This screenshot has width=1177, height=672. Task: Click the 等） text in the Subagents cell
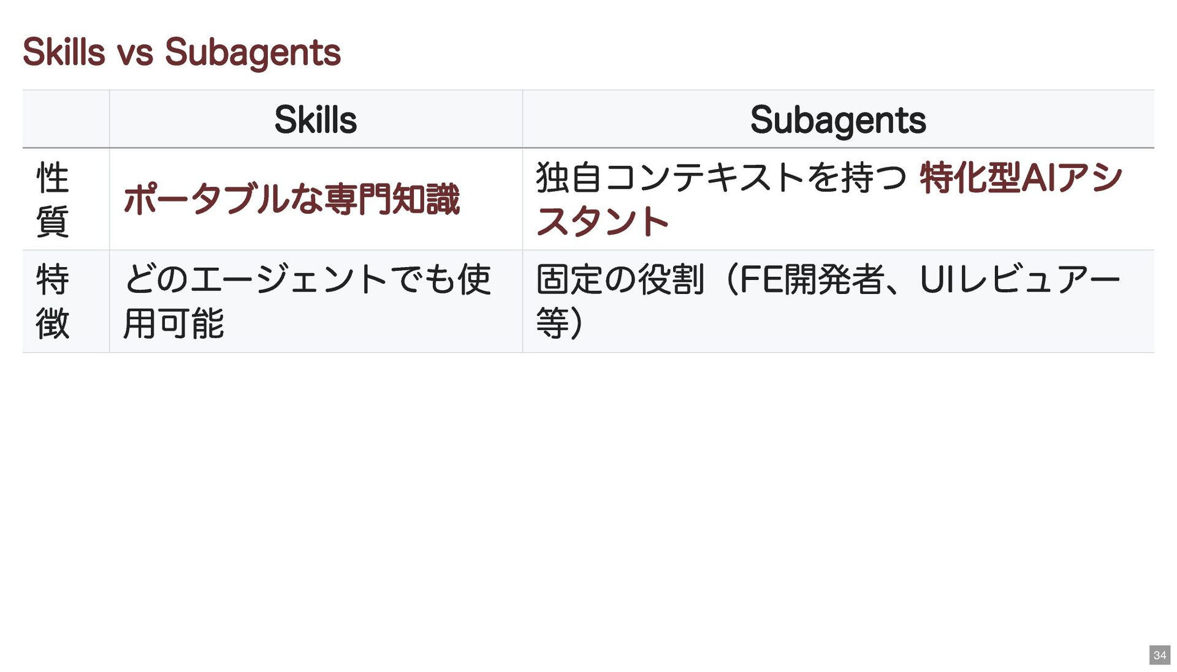click(x=559, y=323)
